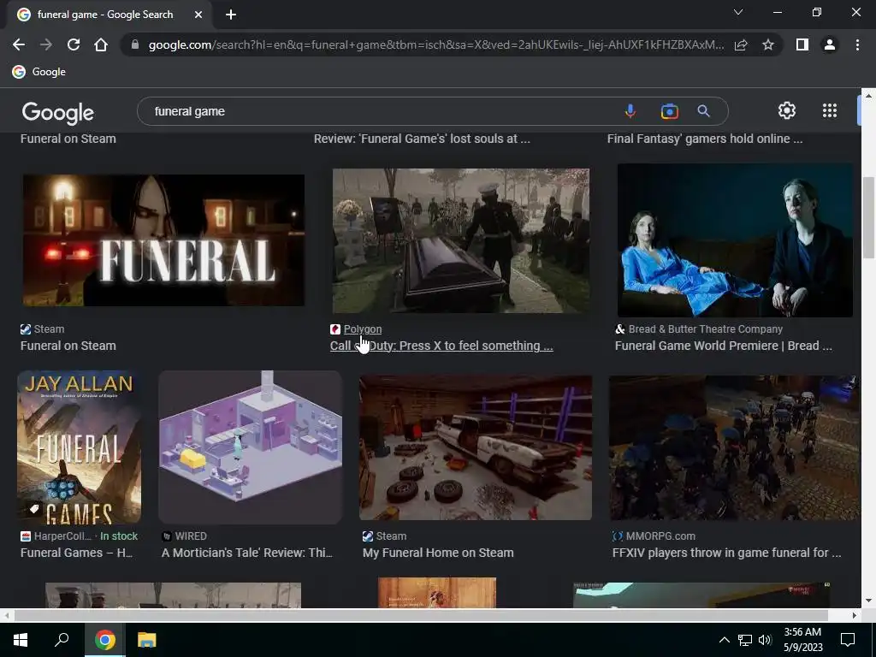Viewport: 876px width, 657px height.
Task: Click Chrome icon in the taskbar
Action: (104, 640)
